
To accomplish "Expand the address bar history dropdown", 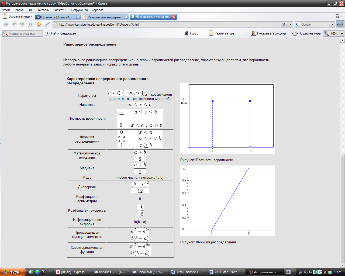I will coord(290,25).
